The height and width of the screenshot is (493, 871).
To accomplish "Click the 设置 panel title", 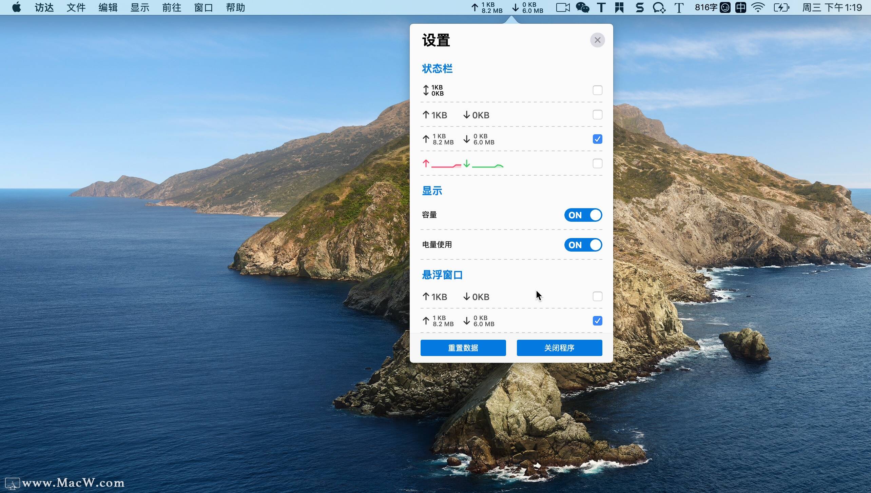I will pos(436,40).
